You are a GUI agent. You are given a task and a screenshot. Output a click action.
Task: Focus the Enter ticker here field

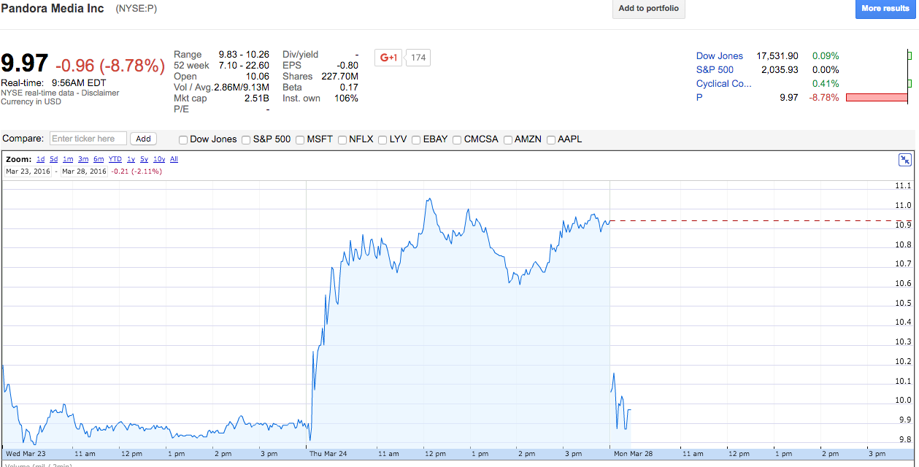coord(88,139)
